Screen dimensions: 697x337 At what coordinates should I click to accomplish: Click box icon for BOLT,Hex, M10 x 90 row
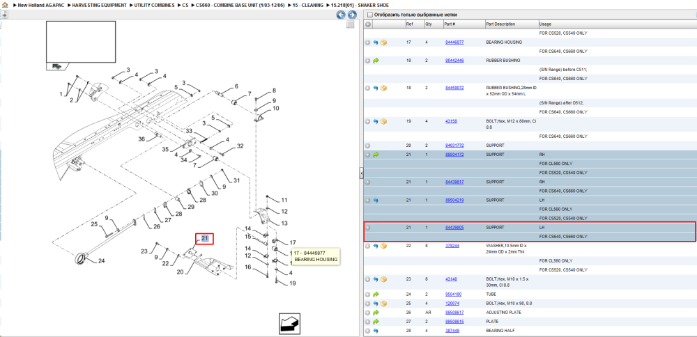(x=383, y=304)
